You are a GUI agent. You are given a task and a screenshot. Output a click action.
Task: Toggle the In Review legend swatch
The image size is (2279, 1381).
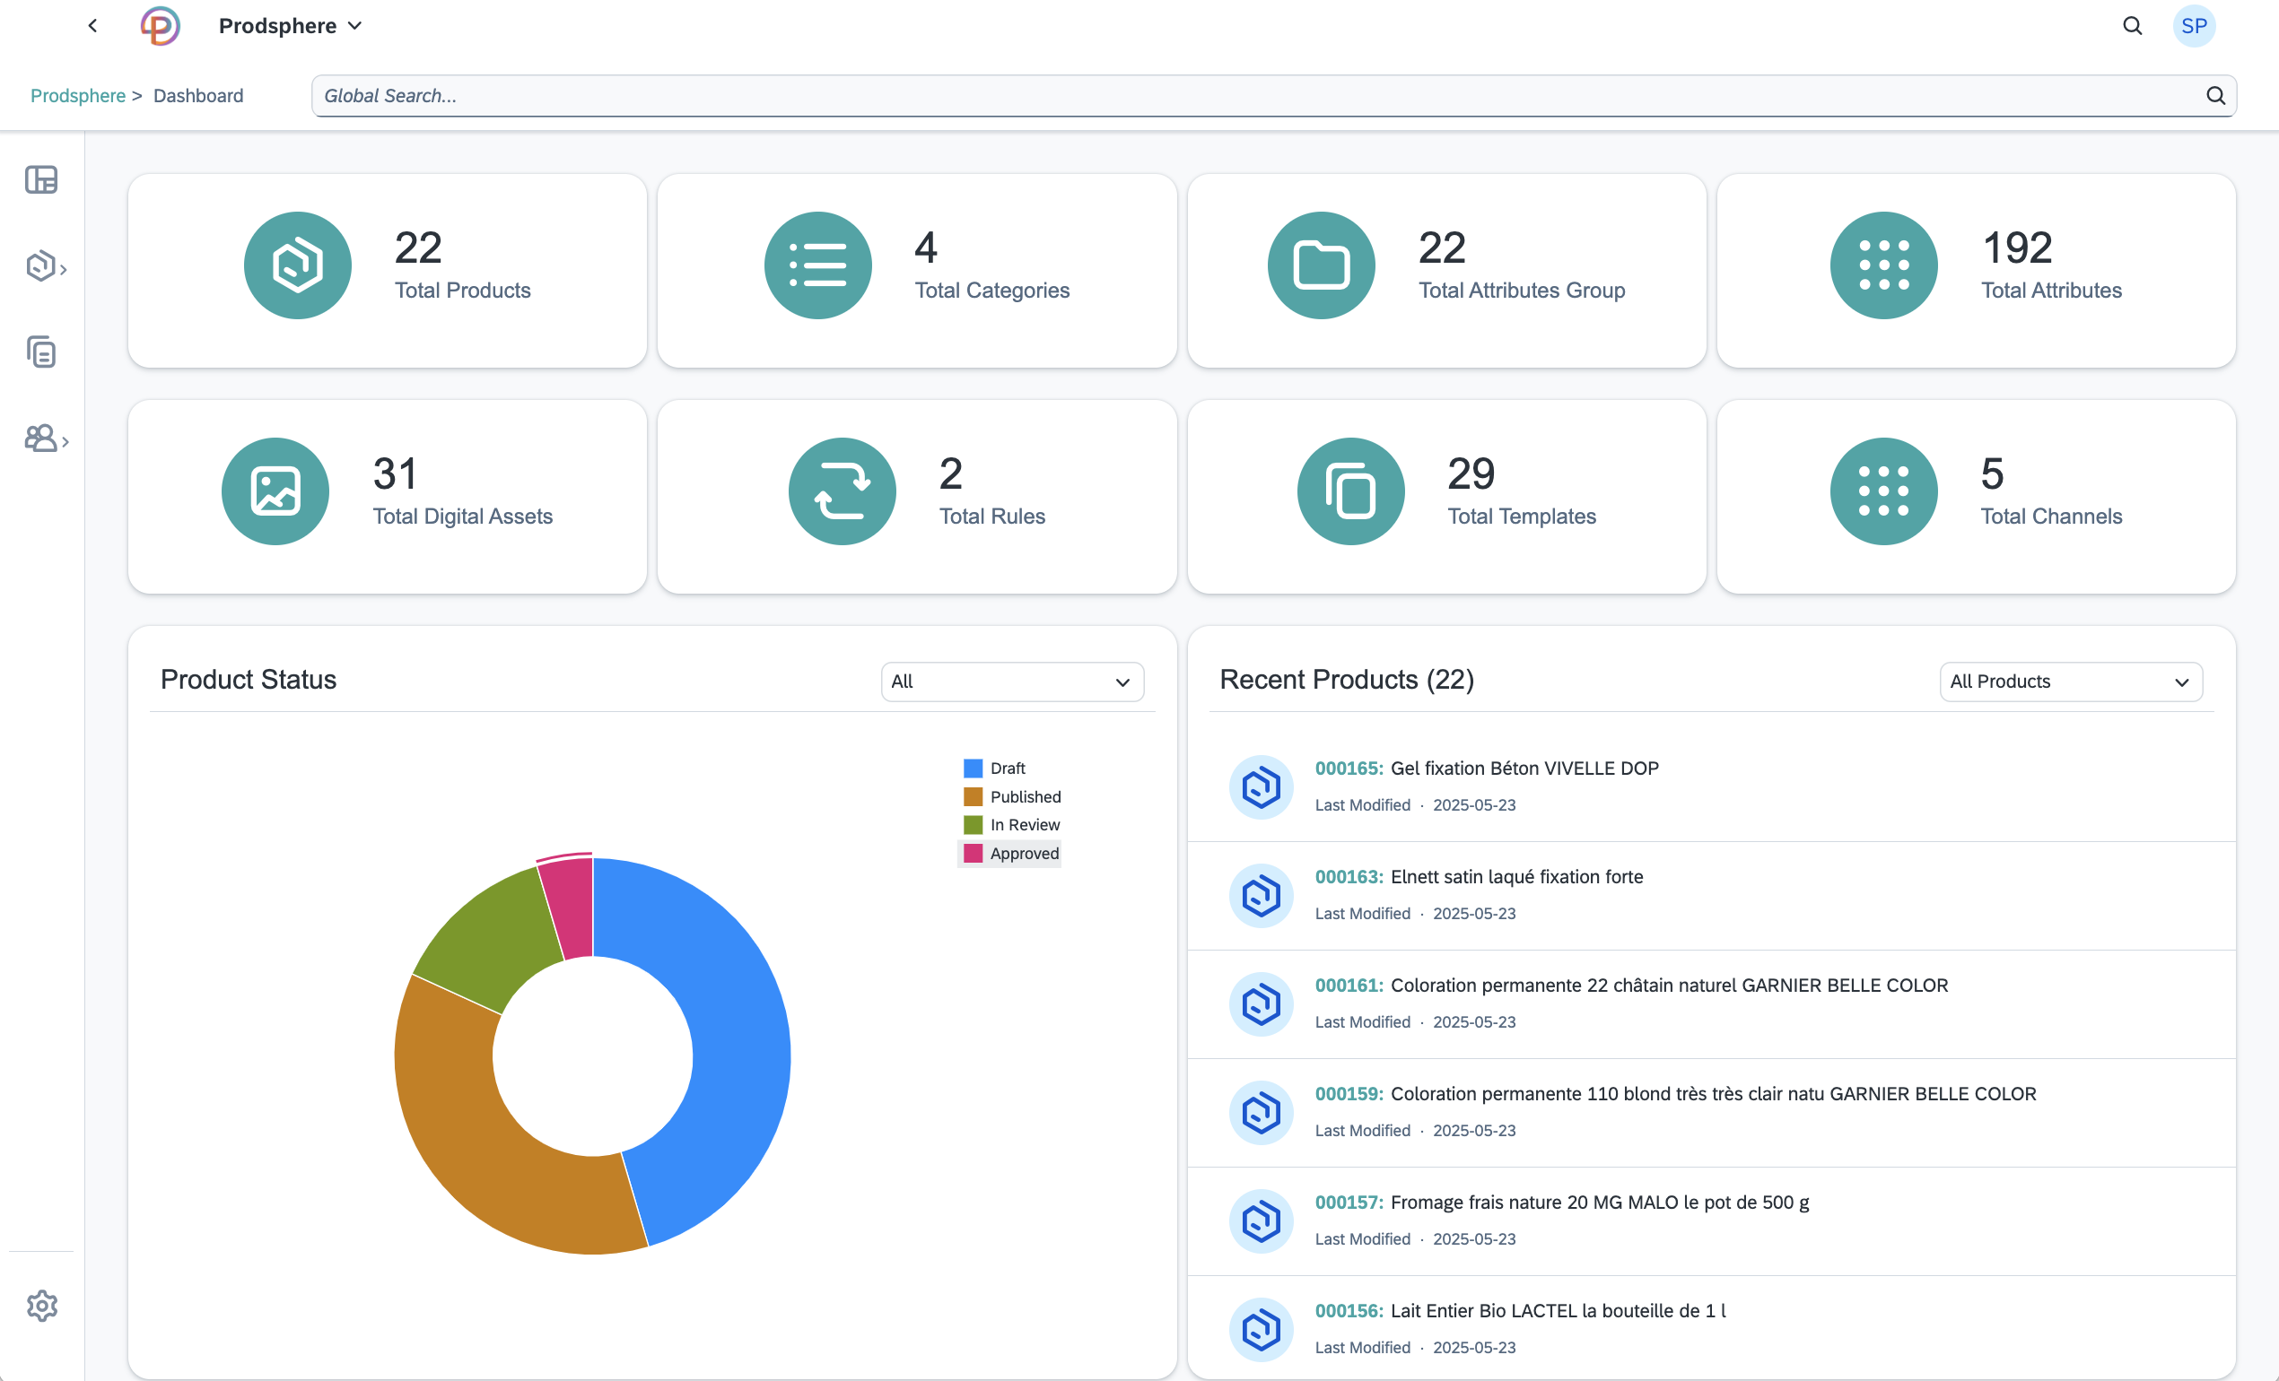[973, 824]
